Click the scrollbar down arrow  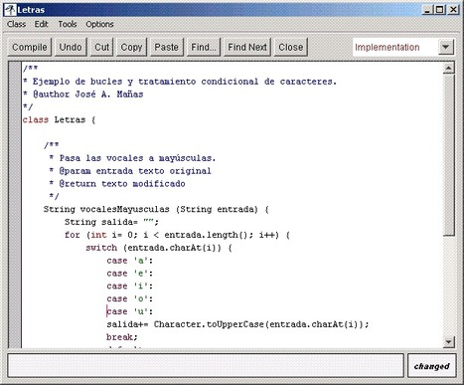(448, 341)
